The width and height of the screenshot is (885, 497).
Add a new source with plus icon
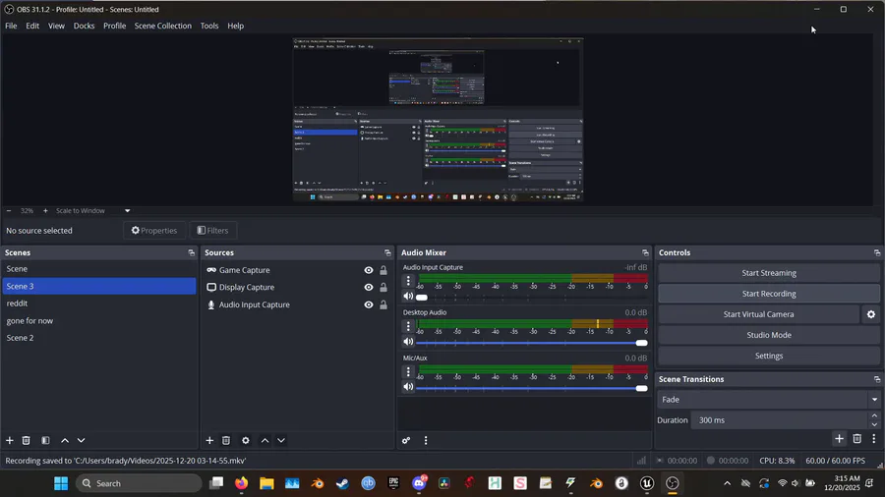209,440
